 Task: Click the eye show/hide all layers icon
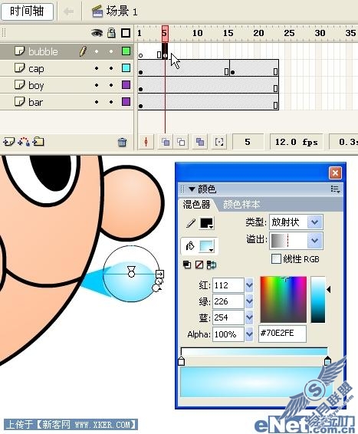(97, 33)
